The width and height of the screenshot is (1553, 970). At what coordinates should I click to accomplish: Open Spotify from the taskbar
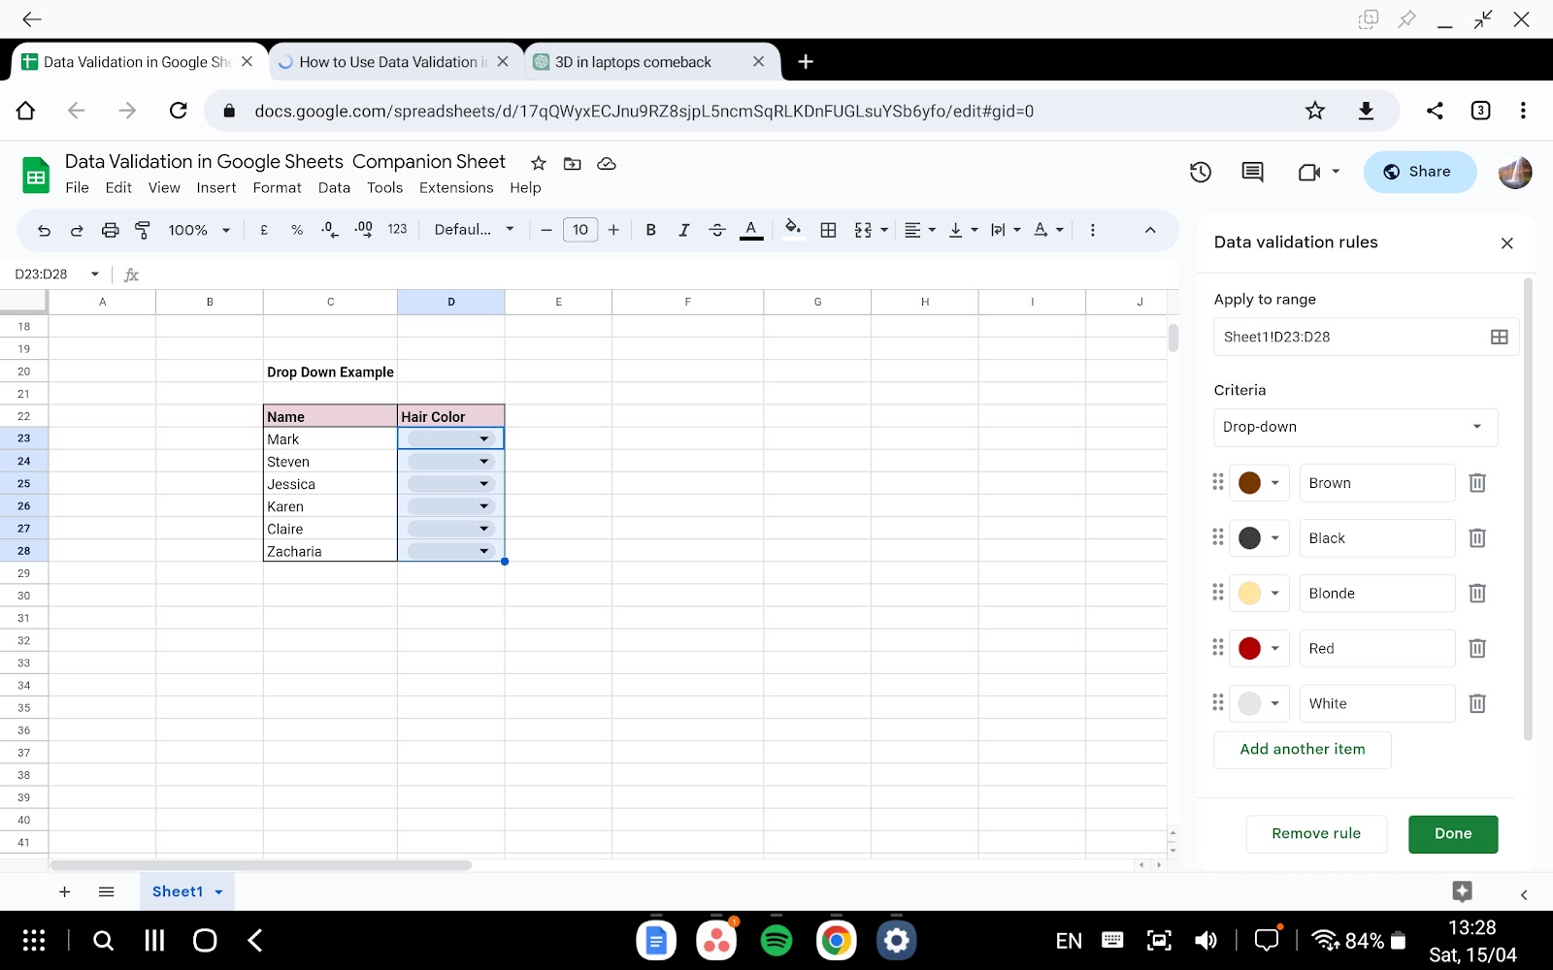tap(776, 940)
